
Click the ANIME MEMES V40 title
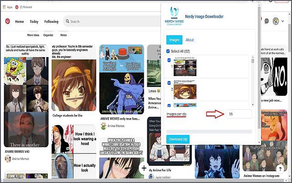17,151
